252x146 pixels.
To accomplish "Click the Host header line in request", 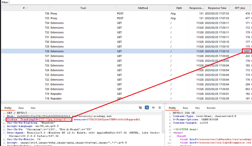I will [x=59, y=116].
